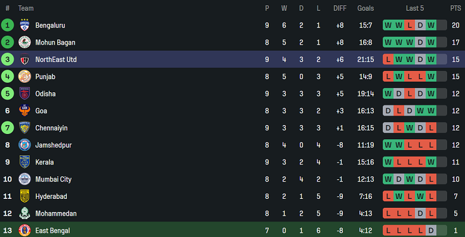The width and height of the screenshot is (465, 237).
Task: Click Bengaluru's red L form result
Action: (x=410, y=25)
